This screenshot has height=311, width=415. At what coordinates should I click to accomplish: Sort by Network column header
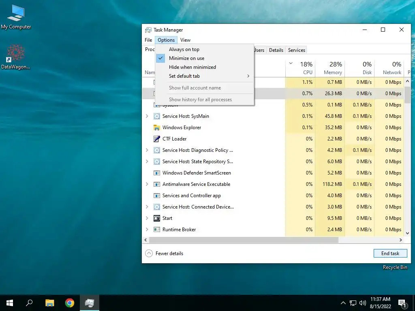[389, 68]
